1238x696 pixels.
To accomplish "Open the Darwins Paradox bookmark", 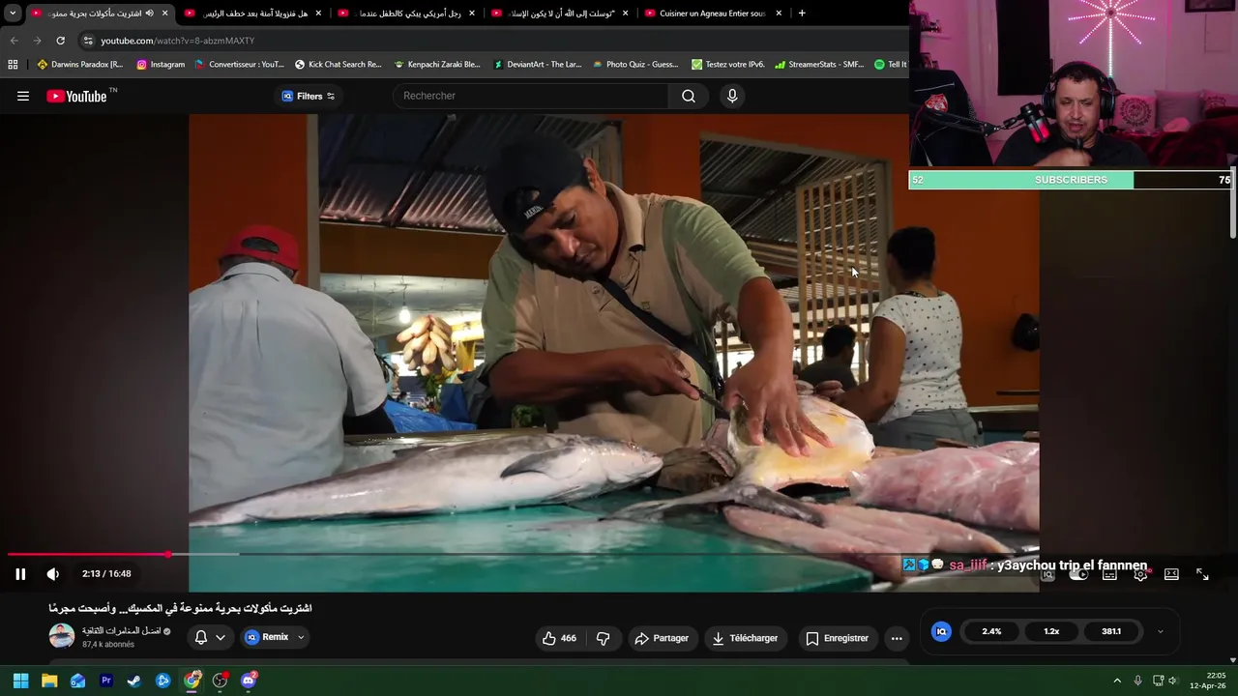I will [x=80, y=65].
